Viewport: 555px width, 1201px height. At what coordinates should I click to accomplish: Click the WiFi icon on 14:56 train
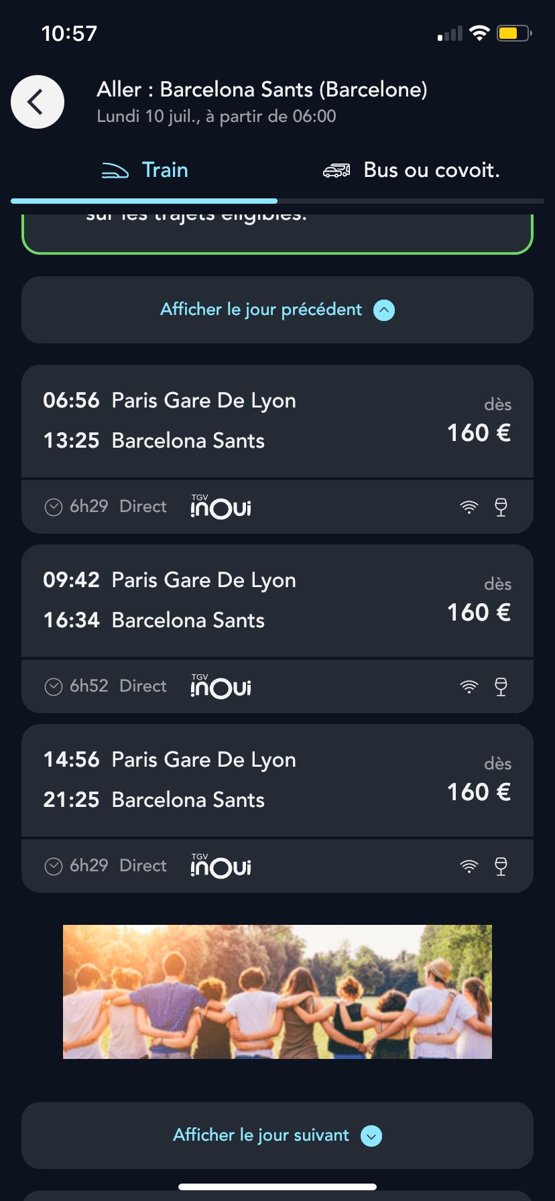469,867
